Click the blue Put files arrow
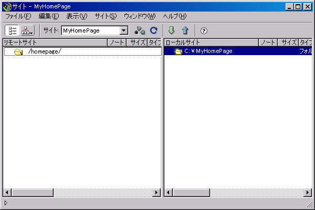Image resolution: width=315 pixels, height=210 pixels. (185, 30)
